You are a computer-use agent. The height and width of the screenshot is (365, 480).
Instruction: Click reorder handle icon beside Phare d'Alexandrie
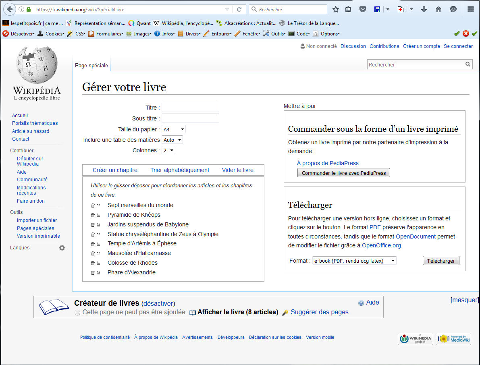point(98,273)
